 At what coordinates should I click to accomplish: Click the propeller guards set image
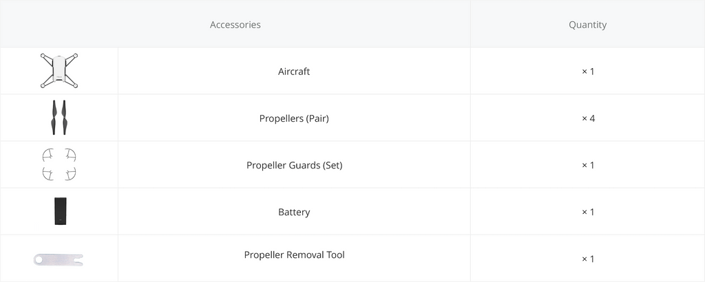pyautogui.click(x=59, y=165)
